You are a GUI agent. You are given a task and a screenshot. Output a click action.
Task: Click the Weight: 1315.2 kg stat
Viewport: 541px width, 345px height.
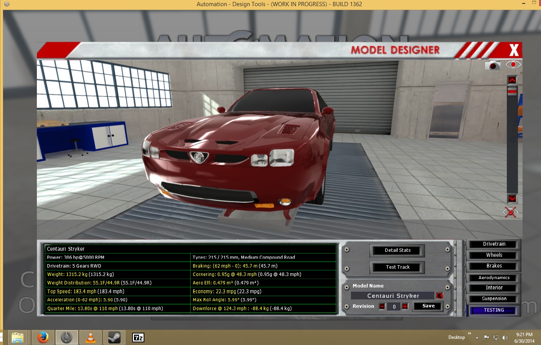point(80,274)
